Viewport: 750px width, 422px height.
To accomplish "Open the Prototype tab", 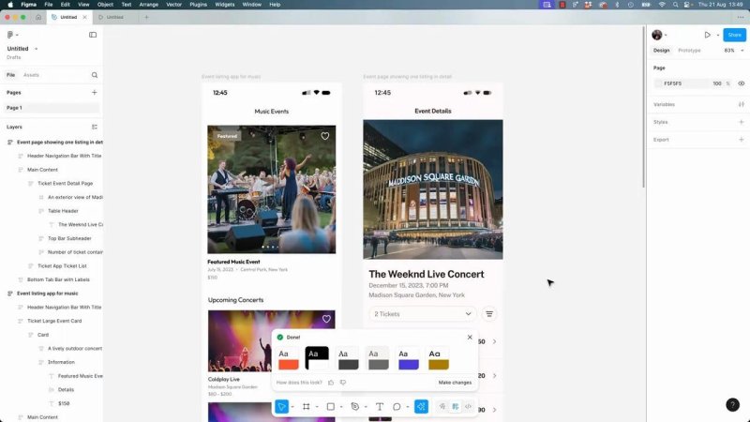I will pyautogui.click(x=689, y=51).
